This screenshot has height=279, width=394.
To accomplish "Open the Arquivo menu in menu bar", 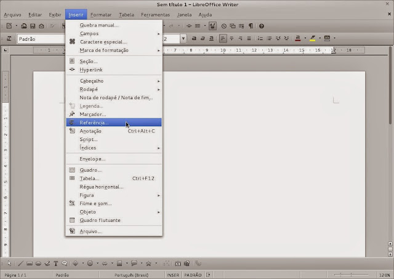I will point(12,15).
